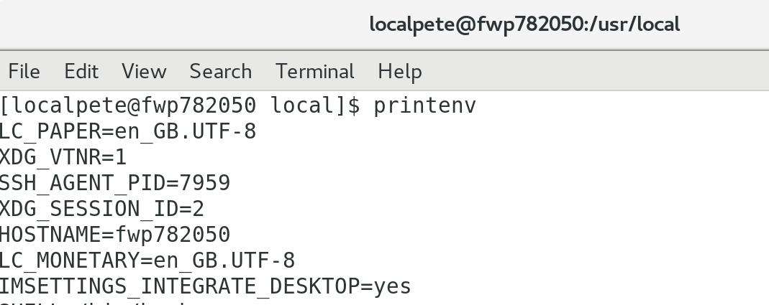
Task: Open the Help menu
Action: pos(400,72)
